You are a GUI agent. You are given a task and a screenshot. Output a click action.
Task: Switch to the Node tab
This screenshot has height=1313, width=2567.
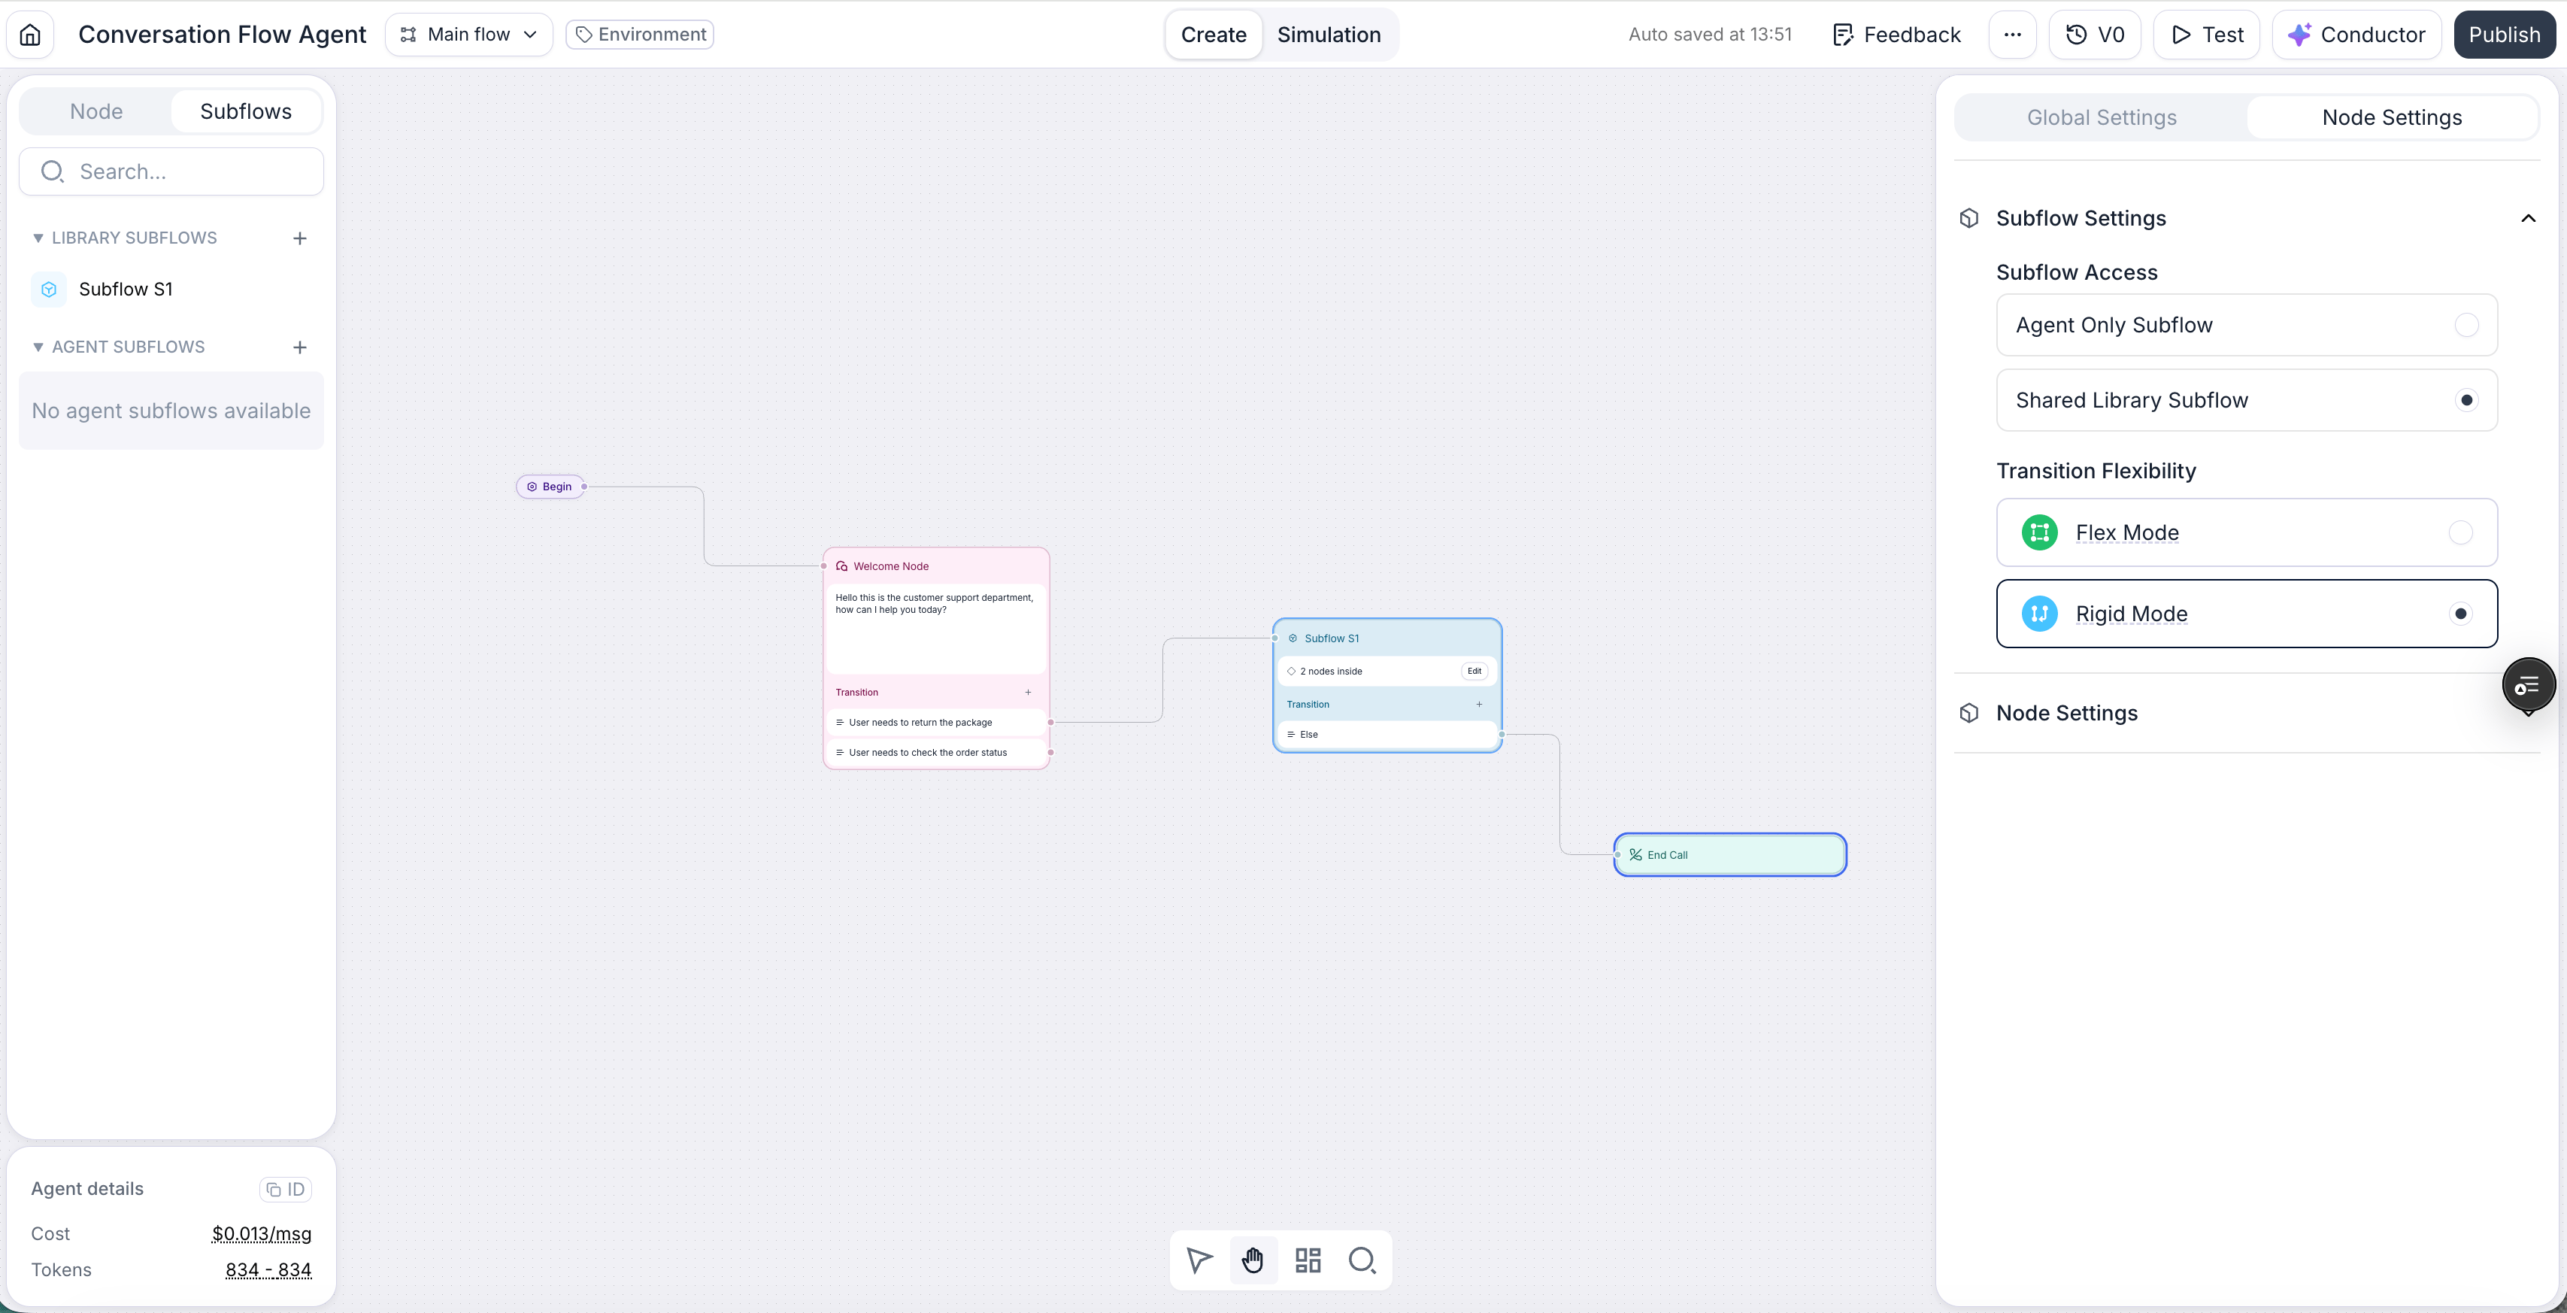[x=97, y=111]
